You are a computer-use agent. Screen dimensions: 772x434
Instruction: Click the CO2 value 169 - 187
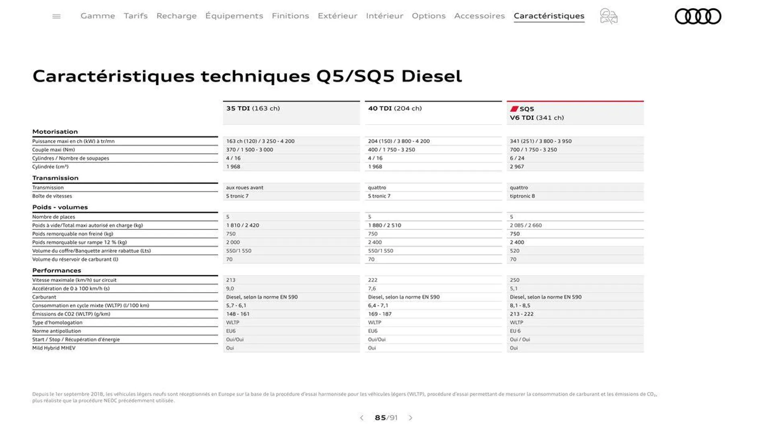tap(380, 314)
